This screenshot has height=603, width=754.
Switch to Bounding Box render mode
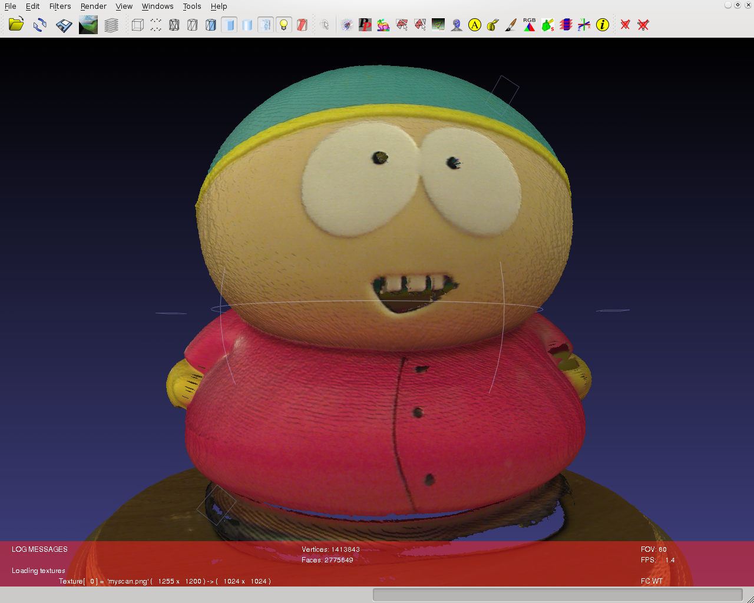pos(137,25)
